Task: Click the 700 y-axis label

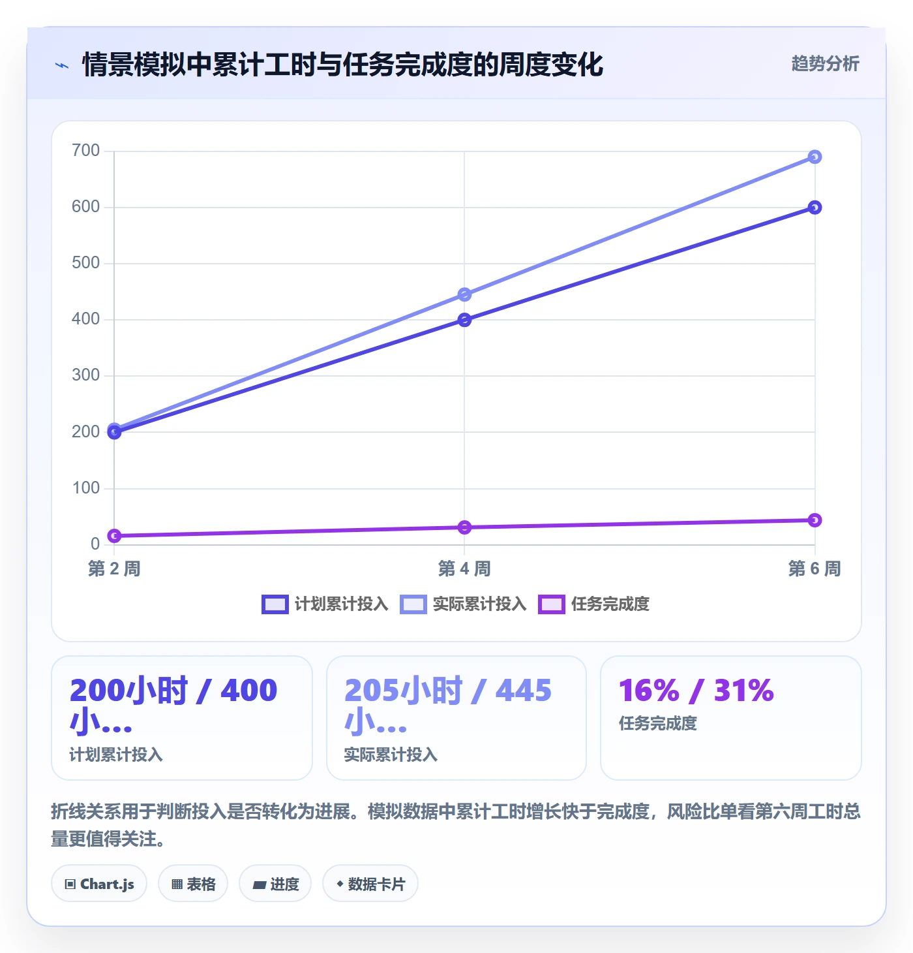Action: coord(86,151)
